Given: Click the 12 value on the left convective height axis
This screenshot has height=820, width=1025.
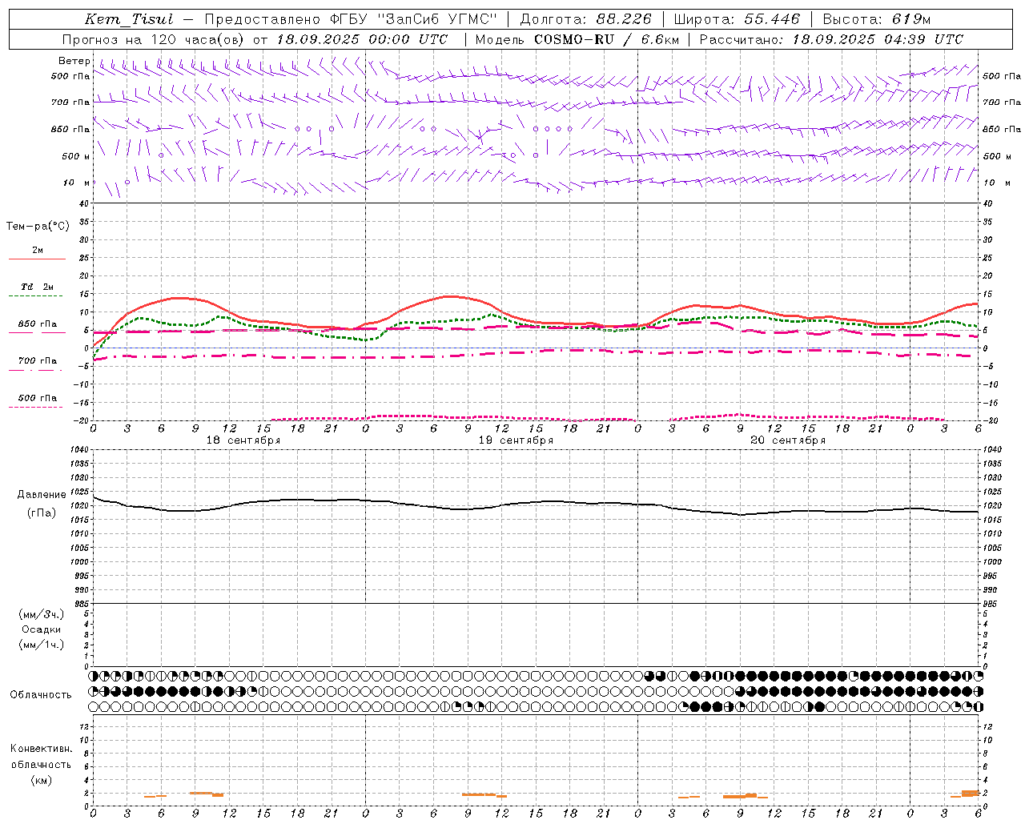Looking at the screenshot, I should pos(85,726).
